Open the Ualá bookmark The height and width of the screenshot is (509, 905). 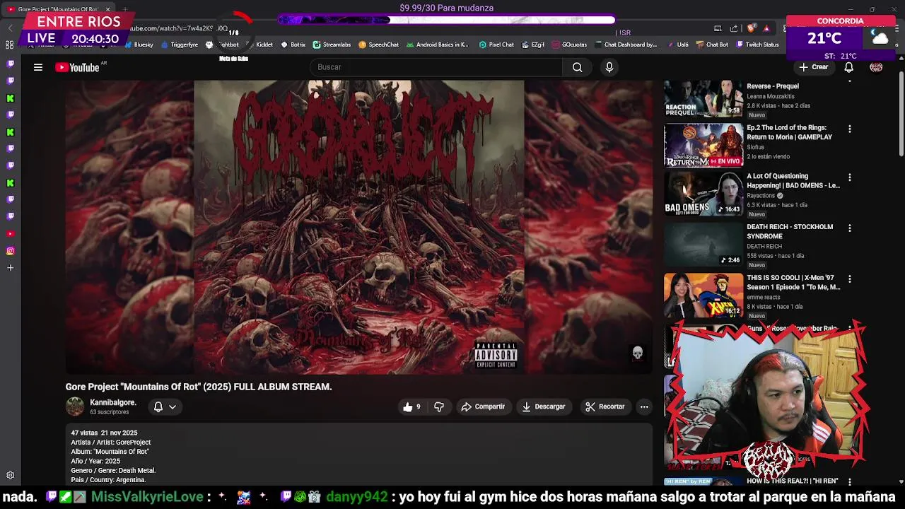pos(677,45)
